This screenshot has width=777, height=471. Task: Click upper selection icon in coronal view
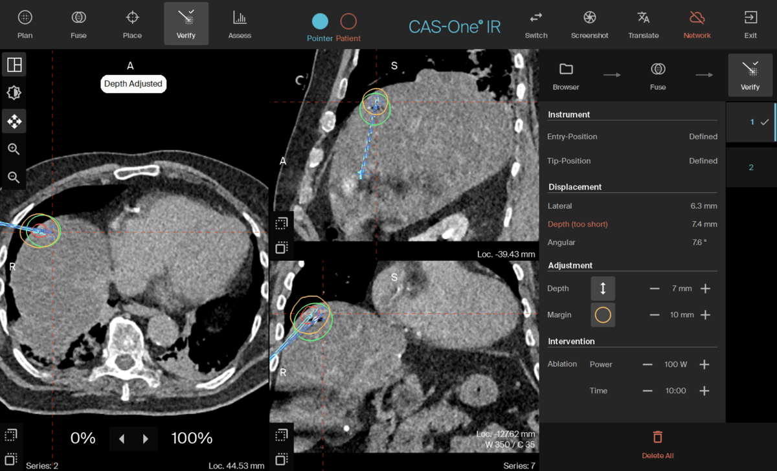pos(282,435)
